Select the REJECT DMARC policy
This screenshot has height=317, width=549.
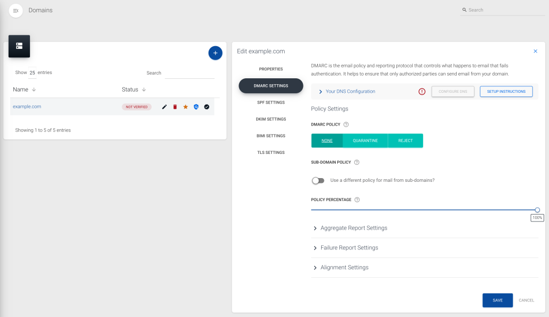pyautogui.click(x=405, y=140)
